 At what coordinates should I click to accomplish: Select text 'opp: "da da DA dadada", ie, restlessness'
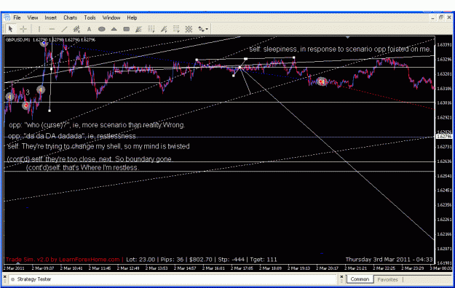71,136
